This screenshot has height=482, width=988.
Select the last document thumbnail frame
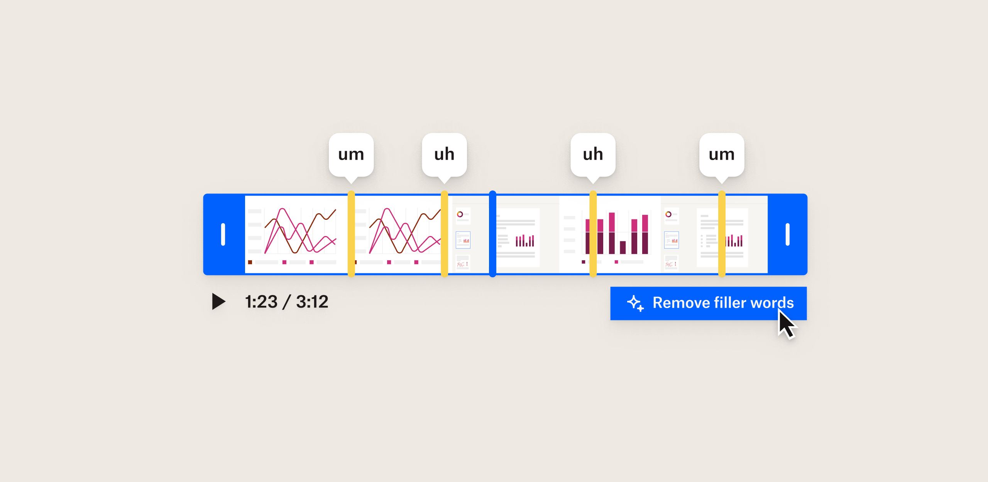[x=714, y=234]
